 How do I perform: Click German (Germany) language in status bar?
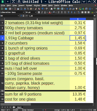coord(28,110)
